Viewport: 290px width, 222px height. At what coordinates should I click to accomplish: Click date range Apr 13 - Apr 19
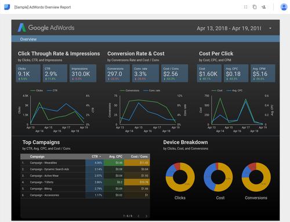pos(229,28)
